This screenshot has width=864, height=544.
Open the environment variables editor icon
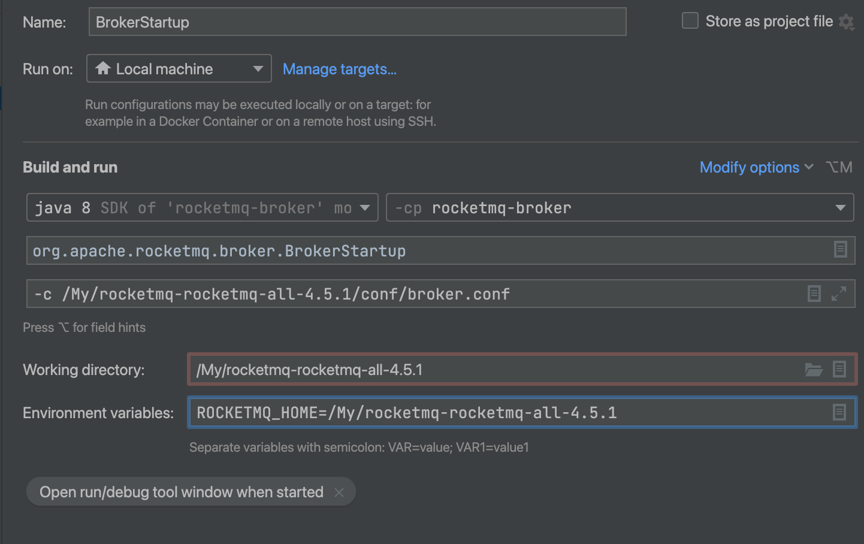[x=839, y=412]
